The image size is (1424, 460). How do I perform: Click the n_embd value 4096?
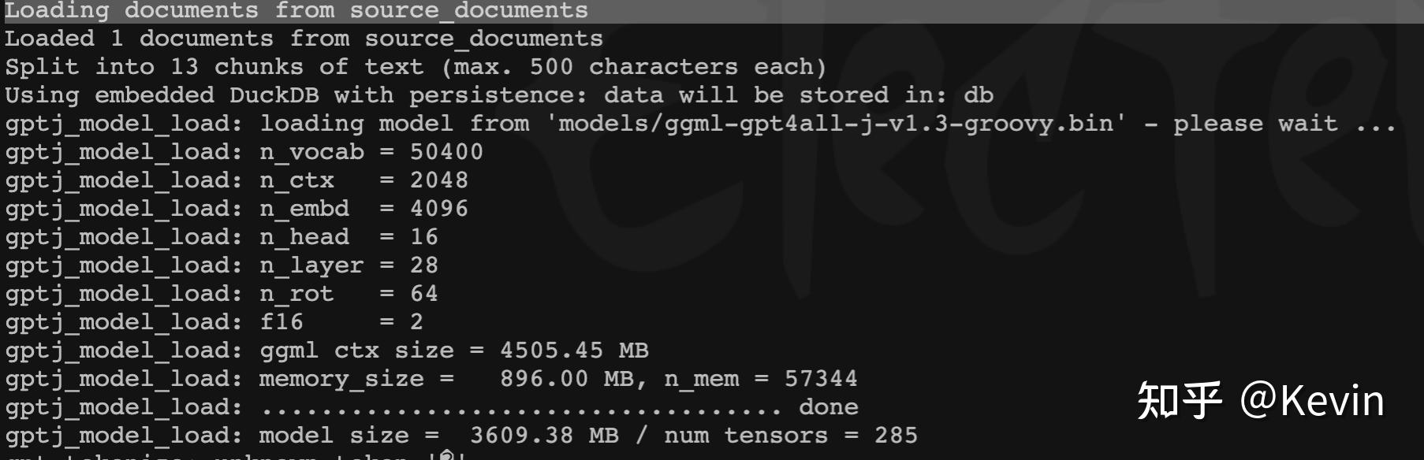coord(438,209)
